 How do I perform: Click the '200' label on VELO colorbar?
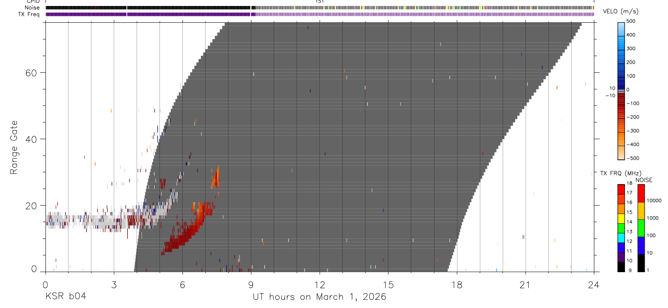(632, 62)
